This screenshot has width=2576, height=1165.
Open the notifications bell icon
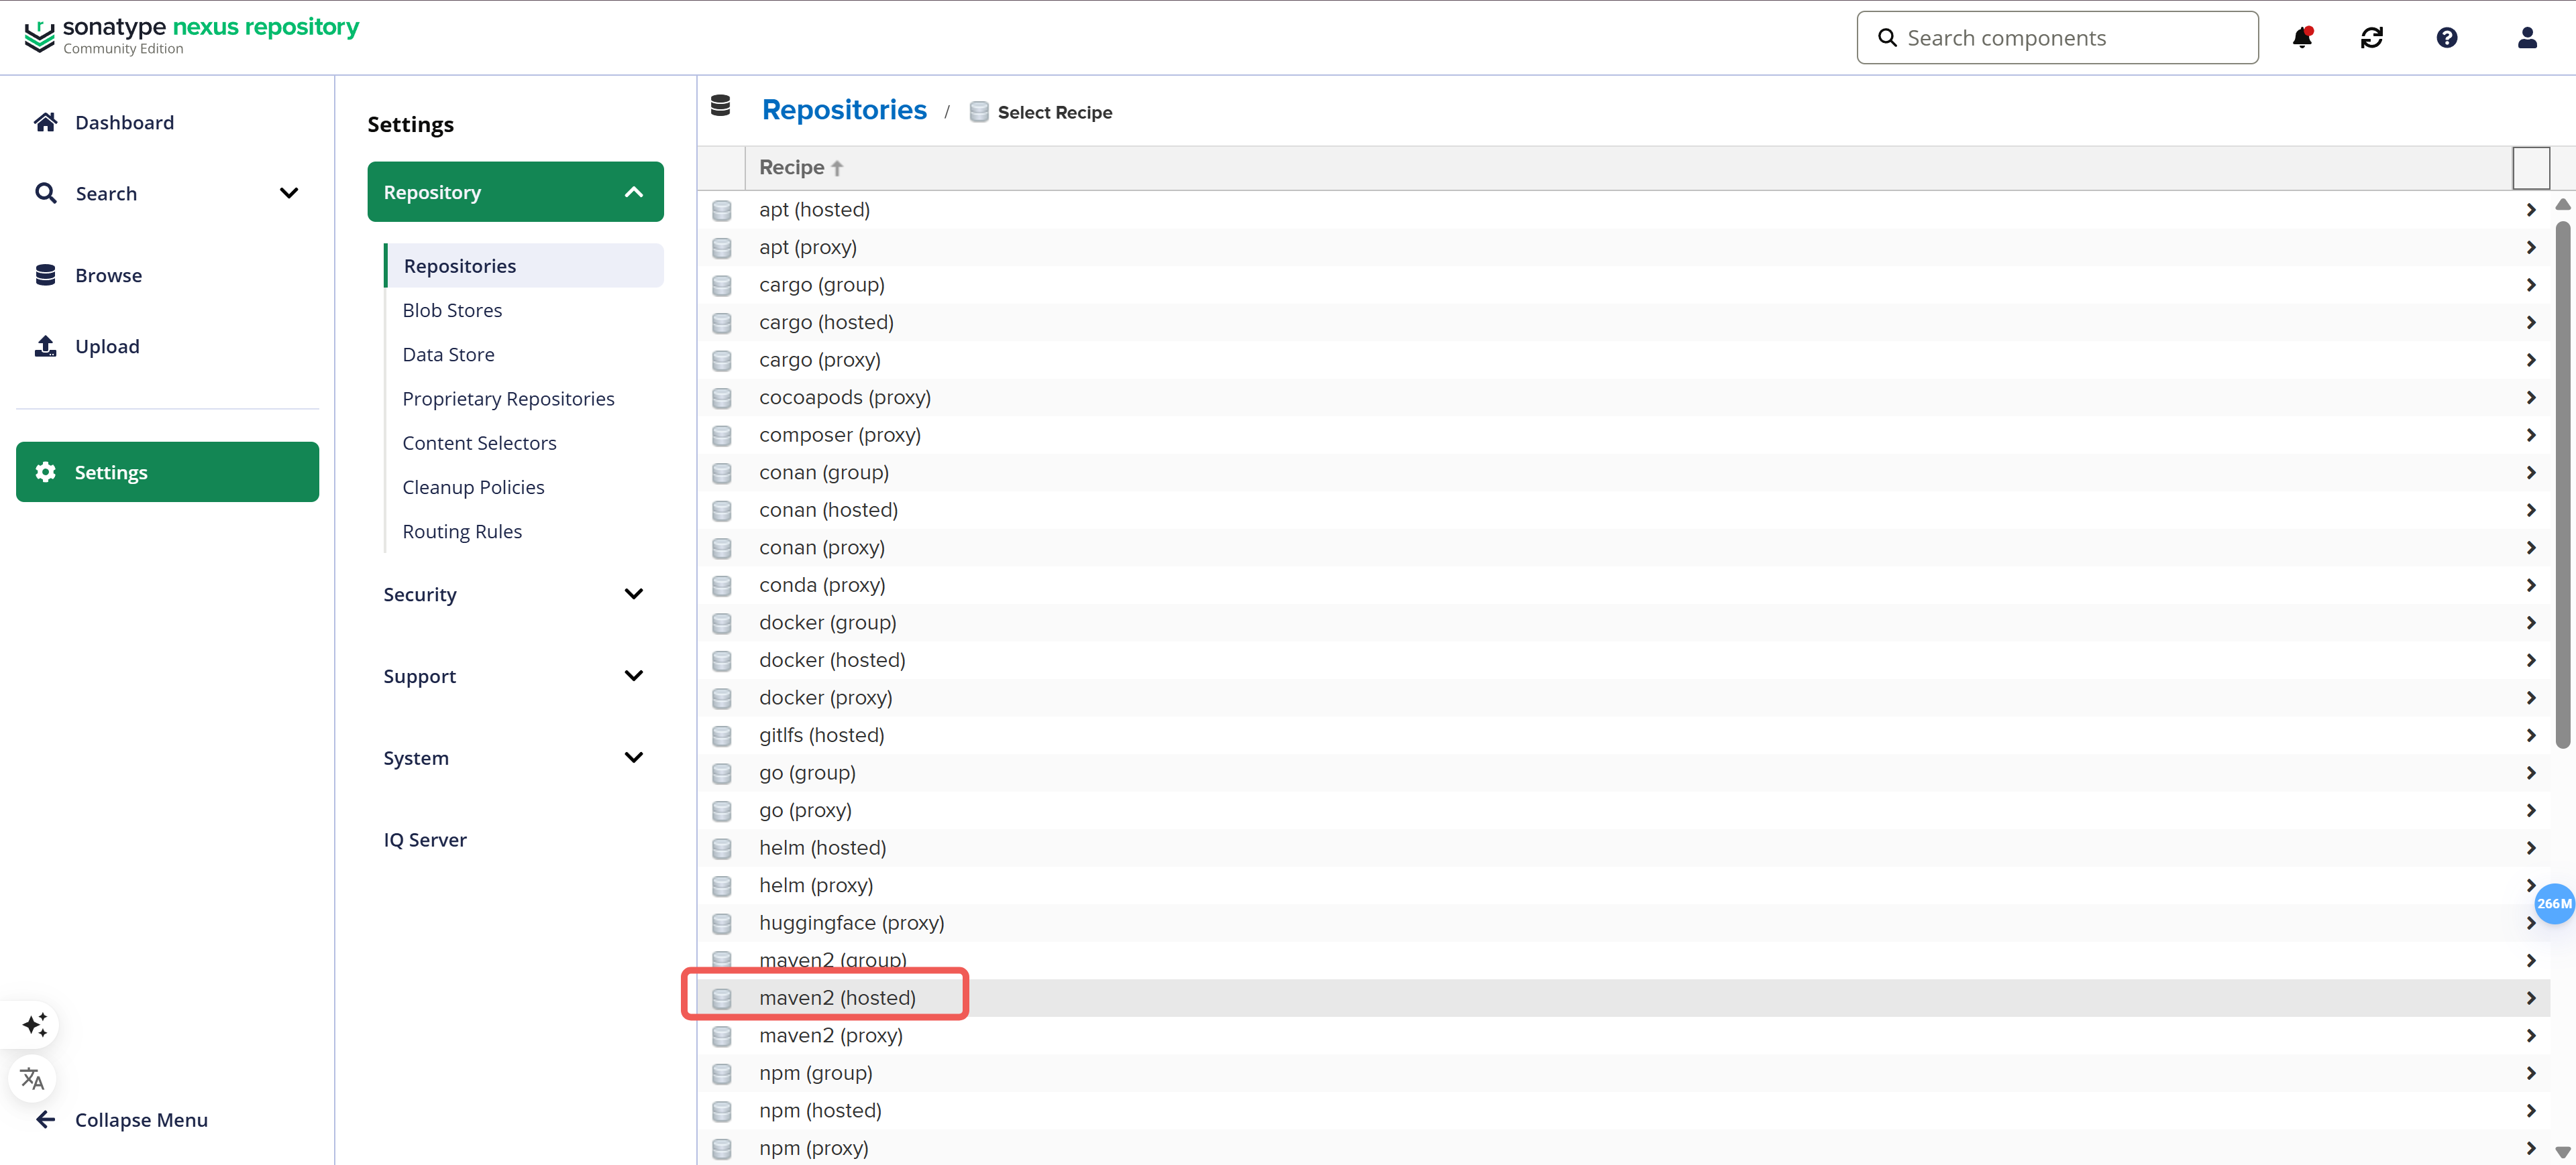2302,38
